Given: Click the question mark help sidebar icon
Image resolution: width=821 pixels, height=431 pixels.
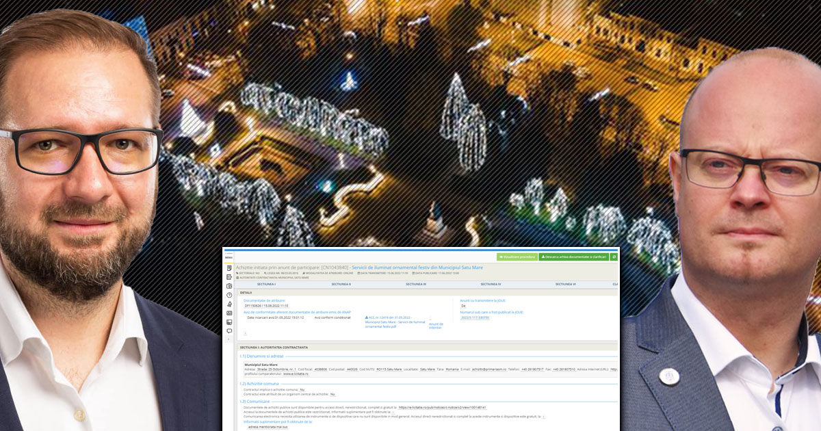Looking at the screenshot, I should tap(229, 295).
